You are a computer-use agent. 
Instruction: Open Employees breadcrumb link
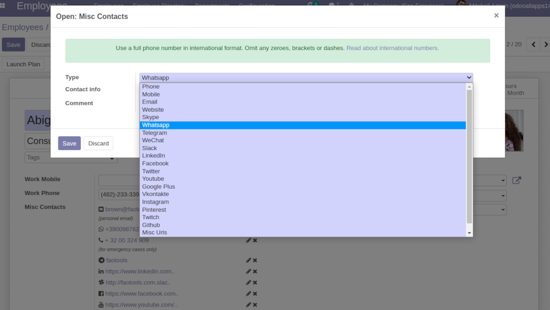coord(22,27)
